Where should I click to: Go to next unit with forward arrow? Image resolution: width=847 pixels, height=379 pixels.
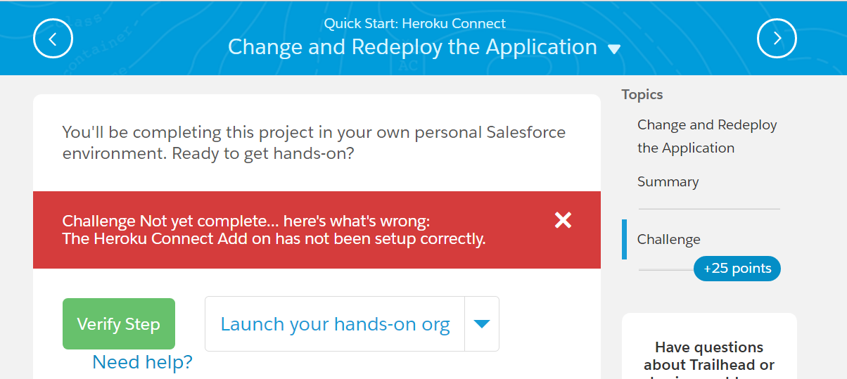pos(777,39)
